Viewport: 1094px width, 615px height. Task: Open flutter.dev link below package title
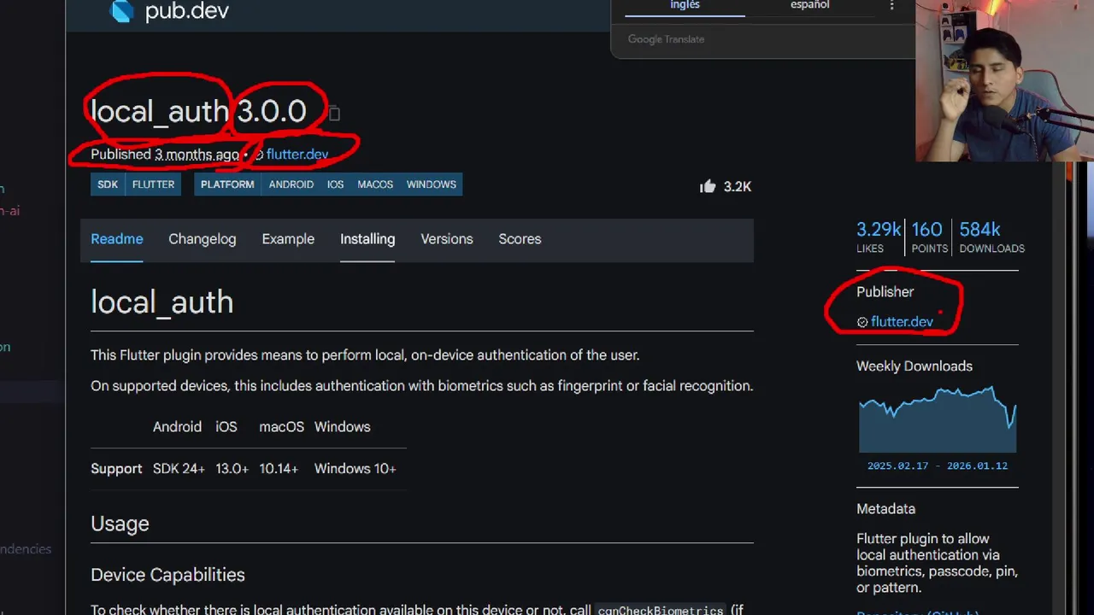tap(297, 155)
